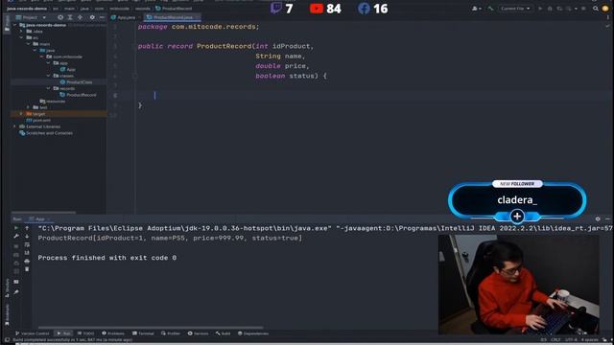Click the Run console horizontal scrollbar
Image resolution: width=614 pixels, height=345 pixels.
click(151, 328)
